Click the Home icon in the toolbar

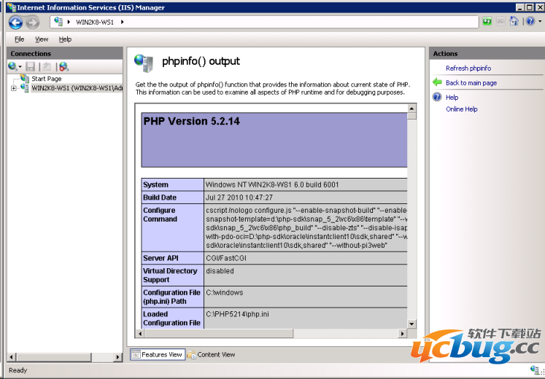[x=514, y=22]
